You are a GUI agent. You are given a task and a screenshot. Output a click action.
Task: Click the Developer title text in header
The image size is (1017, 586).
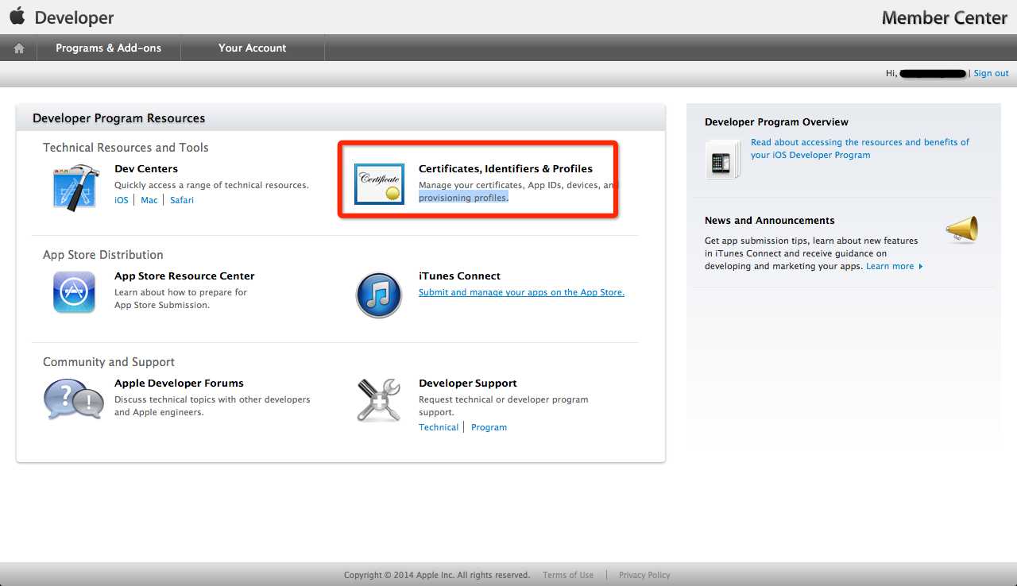click(75, 17)
